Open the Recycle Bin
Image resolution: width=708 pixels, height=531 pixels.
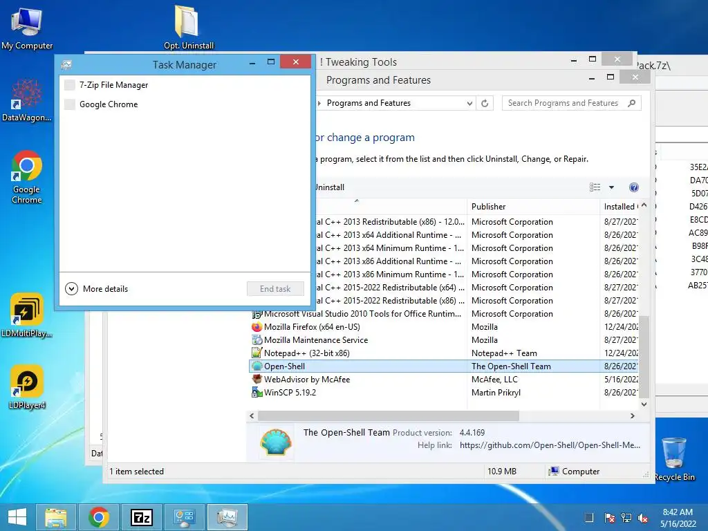click(674, 459)
